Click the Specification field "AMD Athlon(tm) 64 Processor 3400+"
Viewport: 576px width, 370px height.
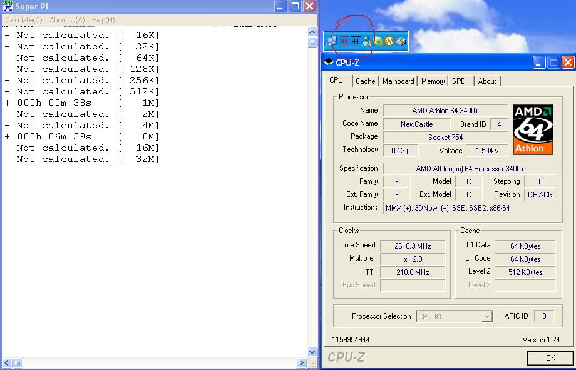pos(470,169)
